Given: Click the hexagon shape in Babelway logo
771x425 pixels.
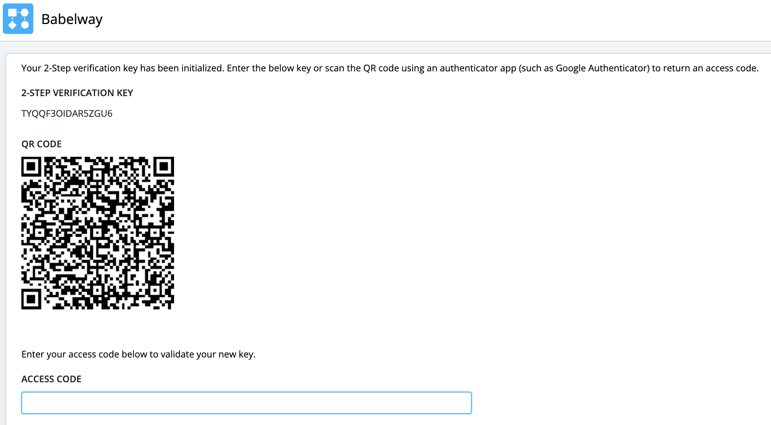Looking at the screenshot, I should (25, 13).
